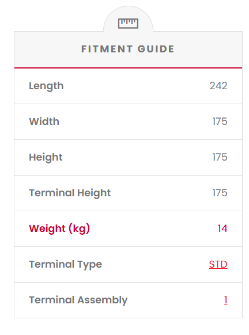249x335 pixels.
Task: Select the Terminal Assembly label
Action: click(78, 300)
